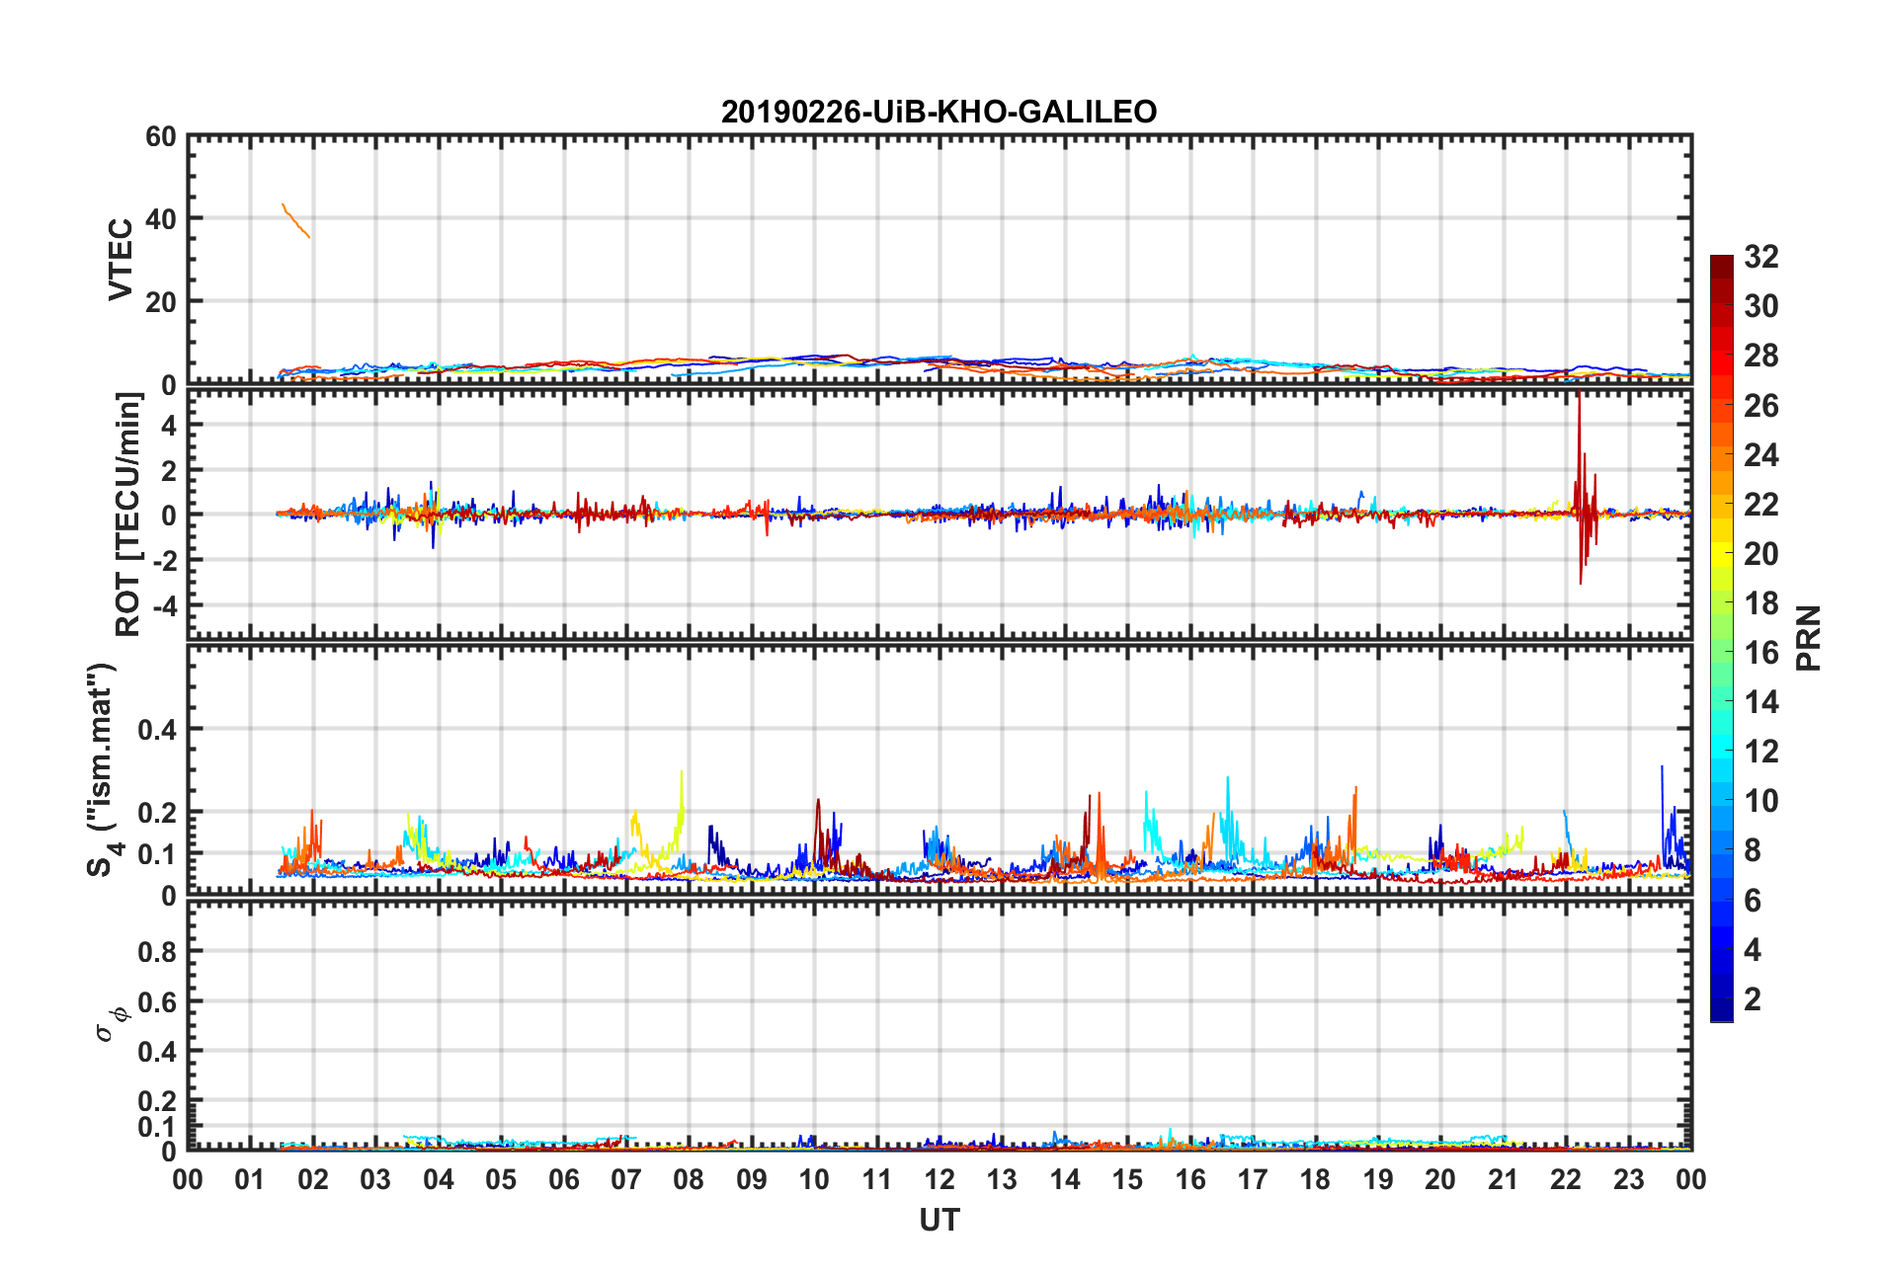
Task: Click the UT x-axis label
Action: (x=939, y=1221)
